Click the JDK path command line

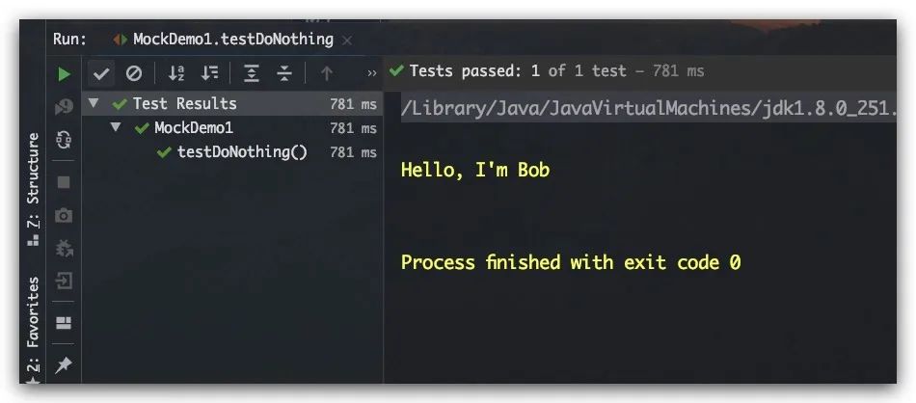(x=648, y=109)
